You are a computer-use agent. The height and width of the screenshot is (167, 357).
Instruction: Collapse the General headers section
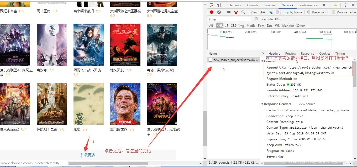pyautogui.click(x=262, y=61)
